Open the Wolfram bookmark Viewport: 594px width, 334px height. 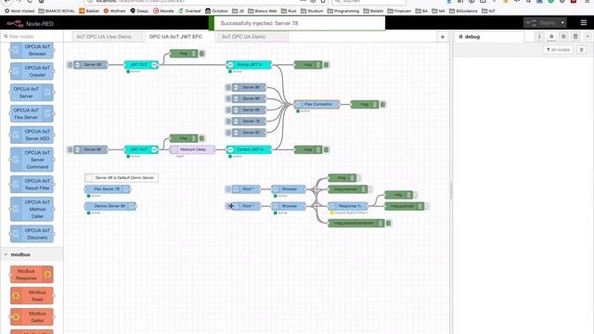point(115,11)
